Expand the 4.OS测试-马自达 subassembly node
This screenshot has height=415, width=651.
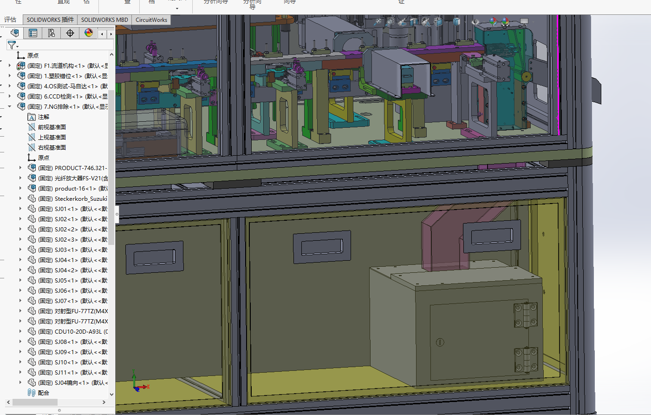10,86
